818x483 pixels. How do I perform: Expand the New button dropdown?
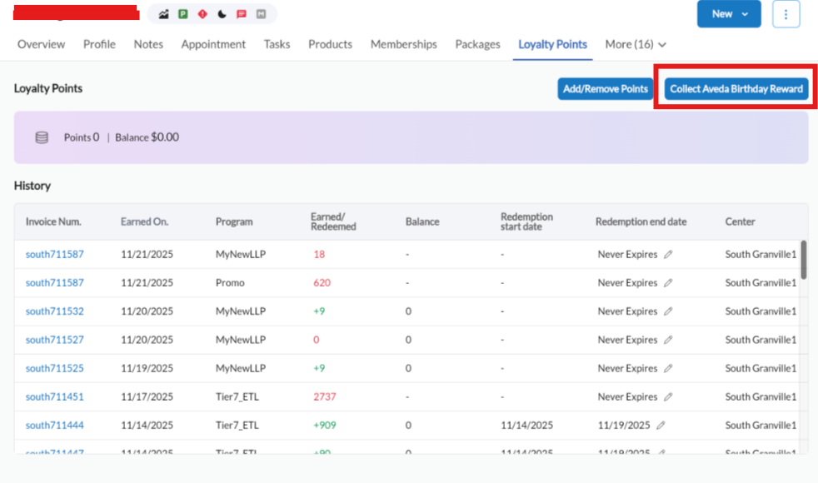pyautogui.click(x=745, y=14)
